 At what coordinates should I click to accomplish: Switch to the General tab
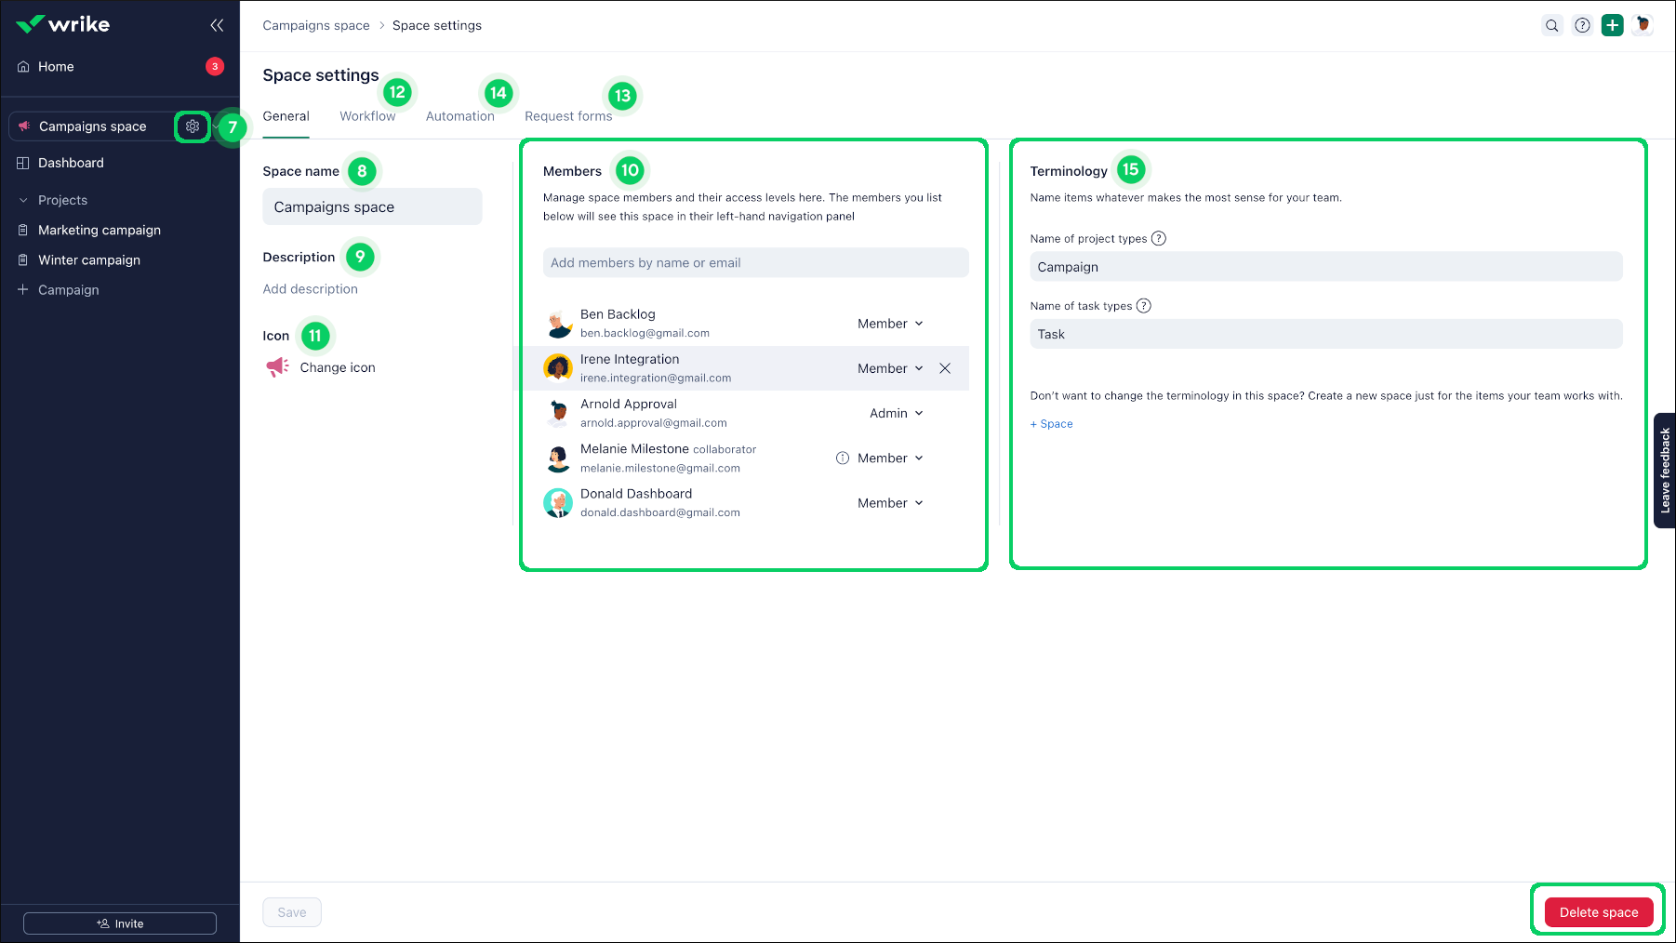click(x=286, y=116)
